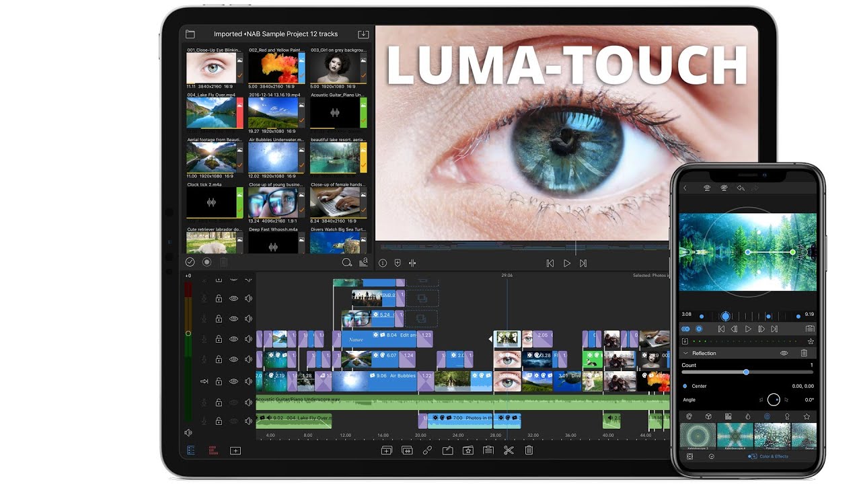Tap the overwrite clip icon in the timeline toolbar
Image resolution: width=861 pixels, height=484 pixels.
tap(407, 450)
